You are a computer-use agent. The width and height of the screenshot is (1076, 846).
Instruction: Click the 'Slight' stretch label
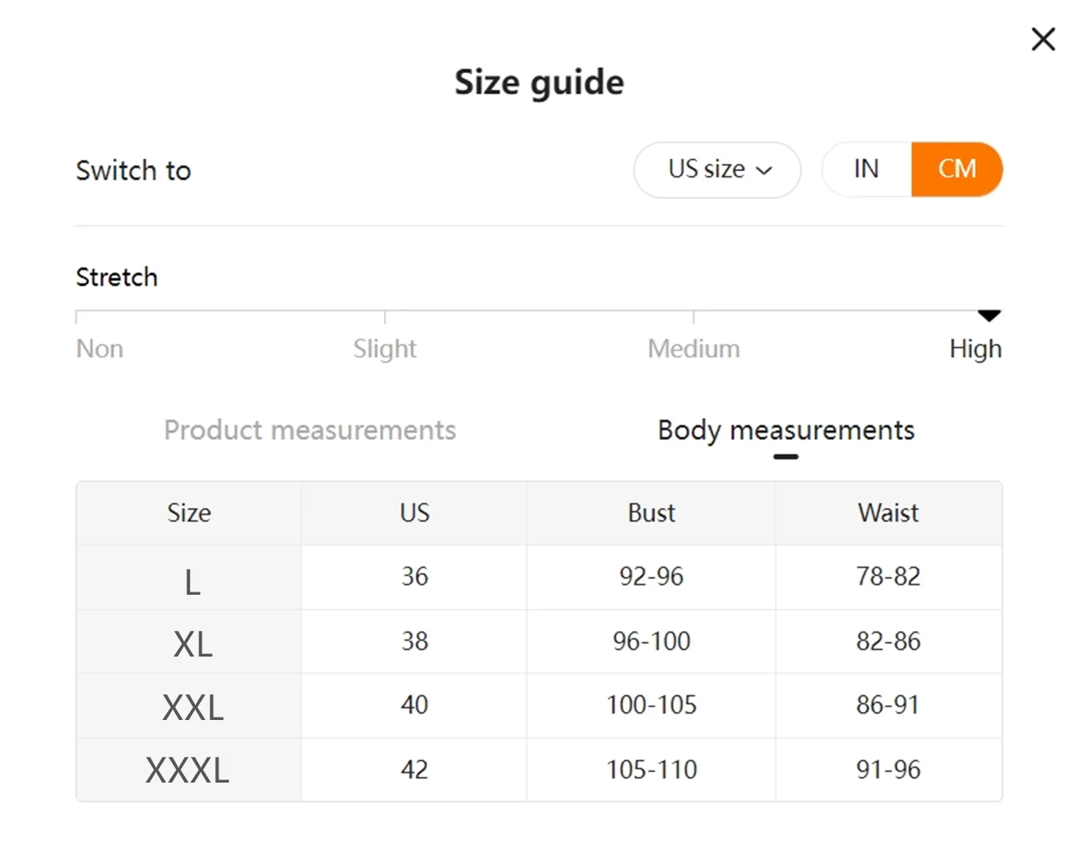click(x=385, y=349)
